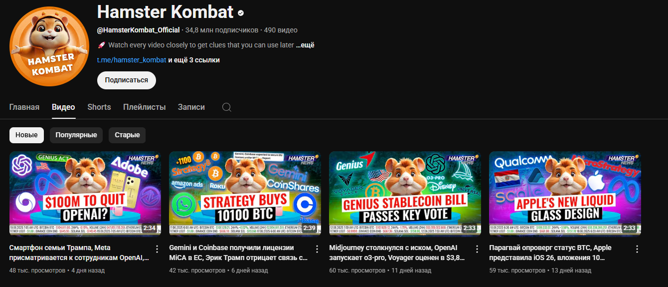Open video title Парагвай опроверг статус BTC
Screen dimensions: 668x287
[550, 253]
